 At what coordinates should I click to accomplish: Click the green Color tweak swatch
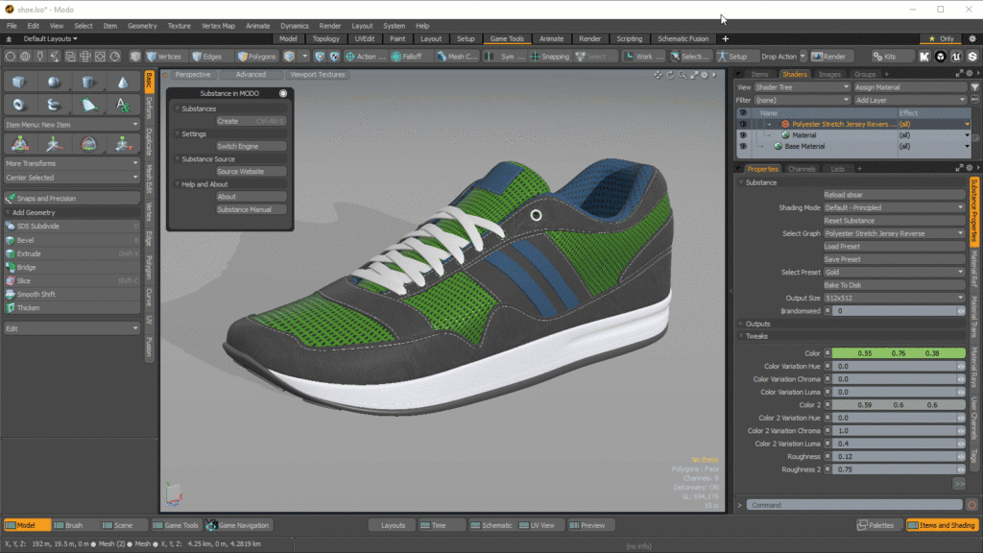tap(898, 353)
